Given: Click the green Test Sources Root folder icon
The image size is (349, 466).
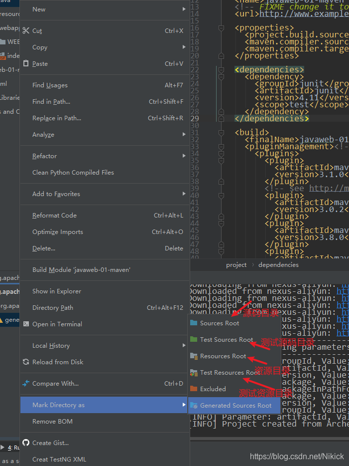Looking at the screenshot, I should pyautogui.click(x=194, y=339).
